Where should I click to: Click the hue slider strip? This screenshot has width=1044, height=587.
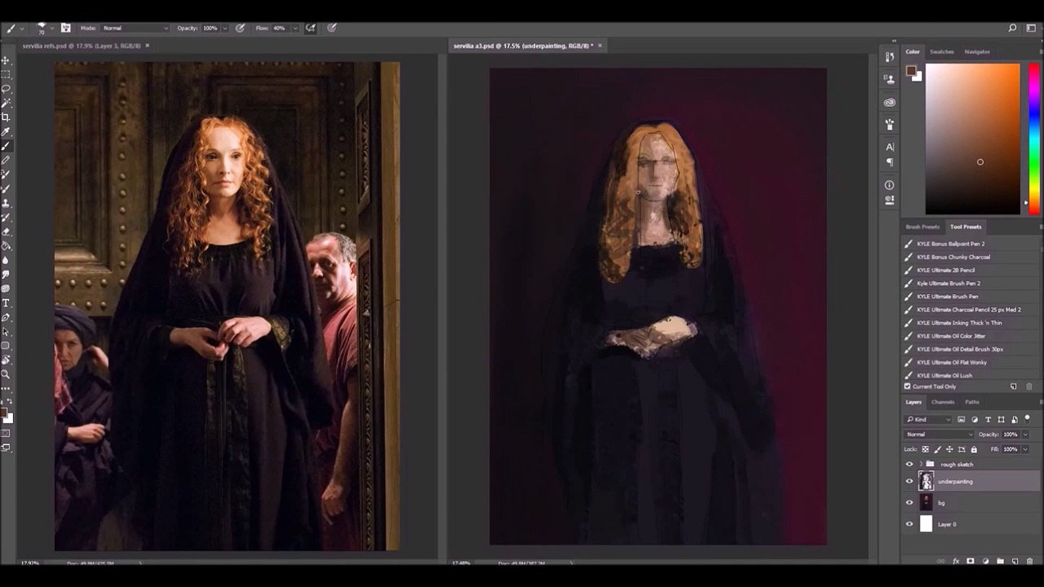pos(1033,139)
